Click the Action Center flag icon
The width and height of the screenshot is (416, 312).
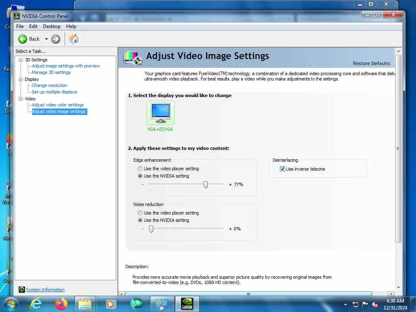(x=365, y=304)
